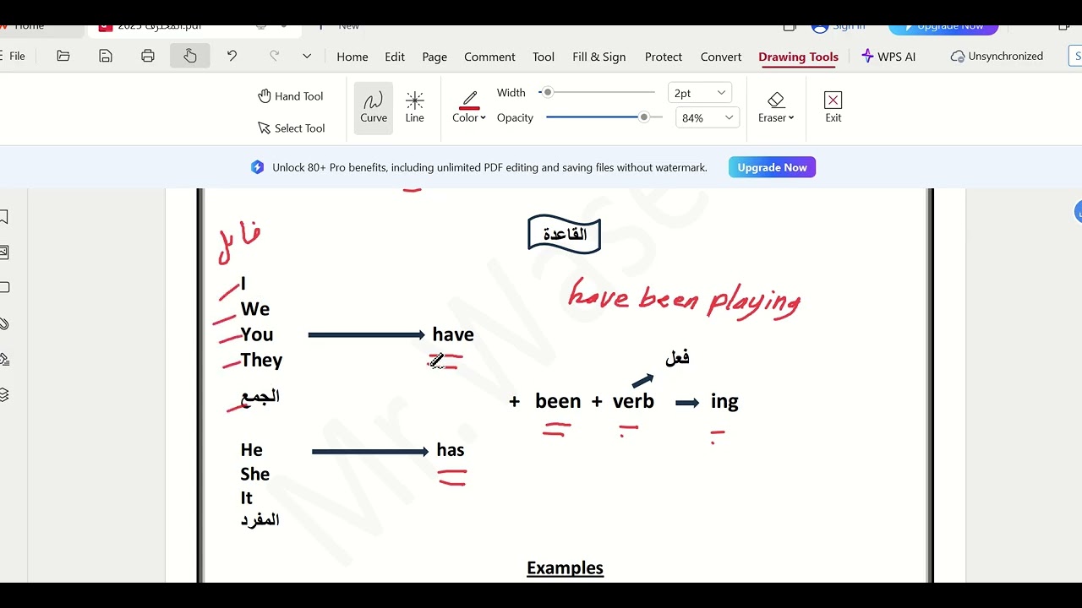Open the attachments paperclip panel
Viewport: 1082px width, 608px height.
pos(3,323)
